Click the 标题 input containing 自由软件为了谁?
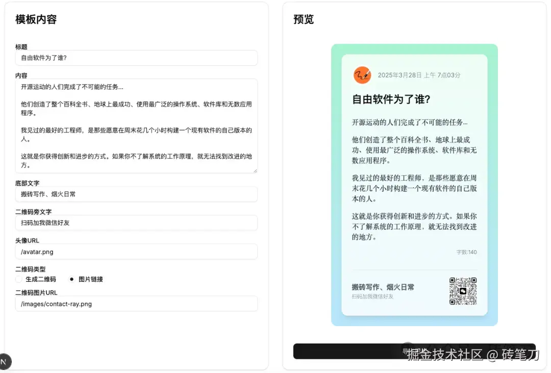This screenshot has width=551, height=373. (136, 58)
